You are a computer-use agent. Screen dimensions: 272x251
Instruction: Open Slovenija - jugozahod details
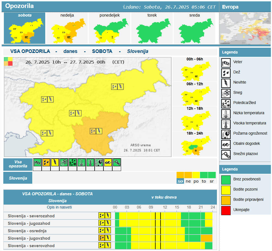[29, 223]
